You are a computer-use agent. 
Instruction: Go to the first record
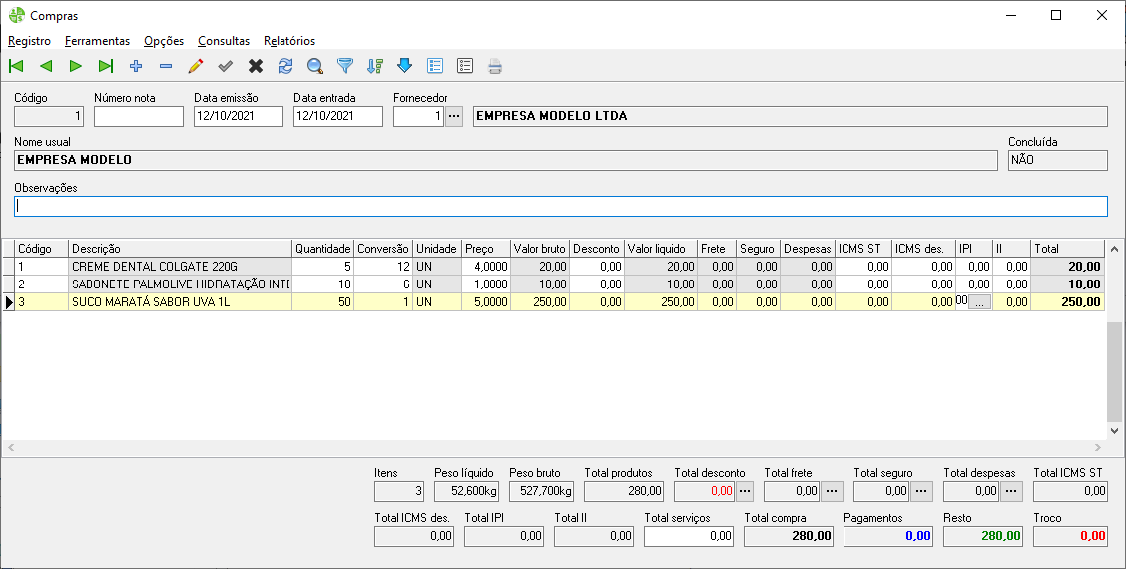[x=16, y=67]
